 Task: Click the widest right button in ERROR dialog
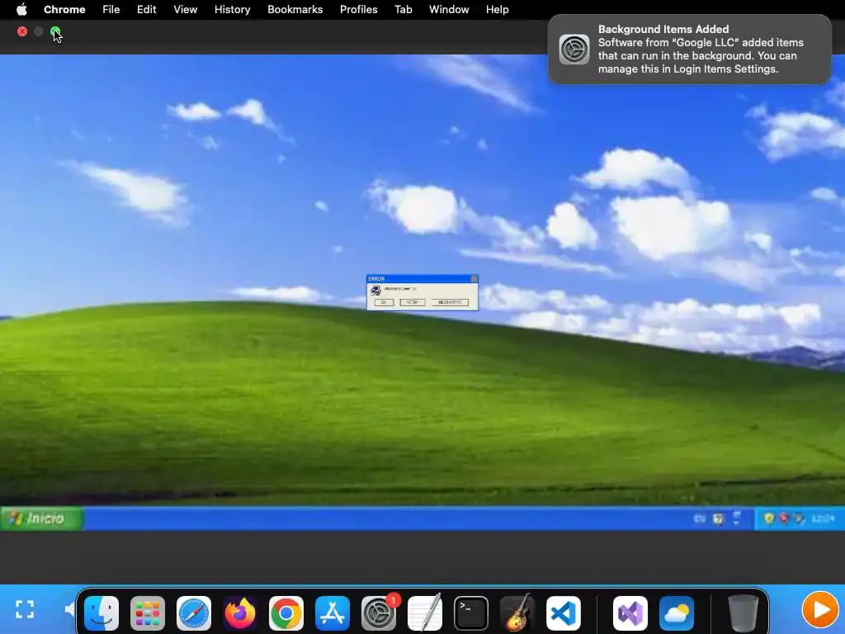coord(450,302)
